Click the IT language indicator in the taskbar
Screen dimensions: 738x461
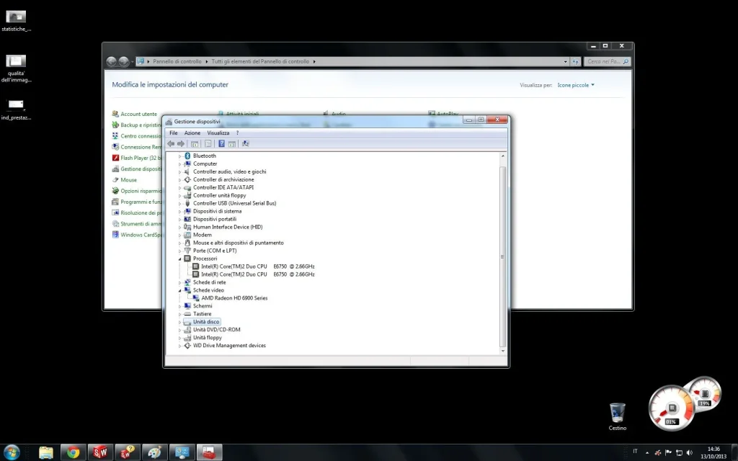pyautogui.click(x=635, y=451)
